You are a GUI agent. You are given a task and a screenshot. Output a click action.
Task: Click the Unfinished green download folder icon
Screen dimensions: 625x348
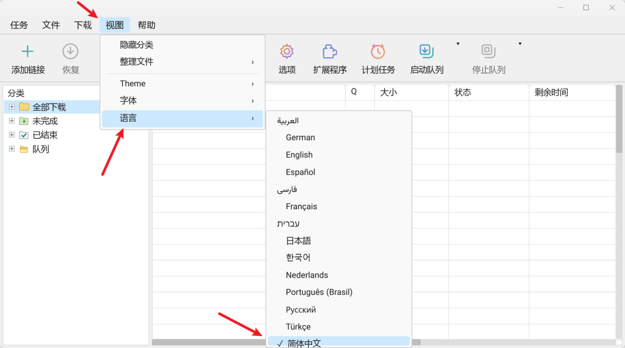click(24, 121)
